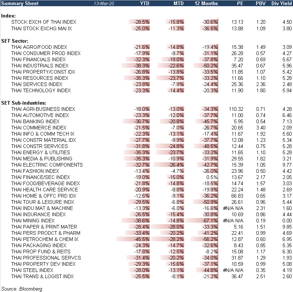The width and height of the screenshot is (293, 292).
Task: Select THAI MINING INDEX label
Action: [x=33, y=221]
